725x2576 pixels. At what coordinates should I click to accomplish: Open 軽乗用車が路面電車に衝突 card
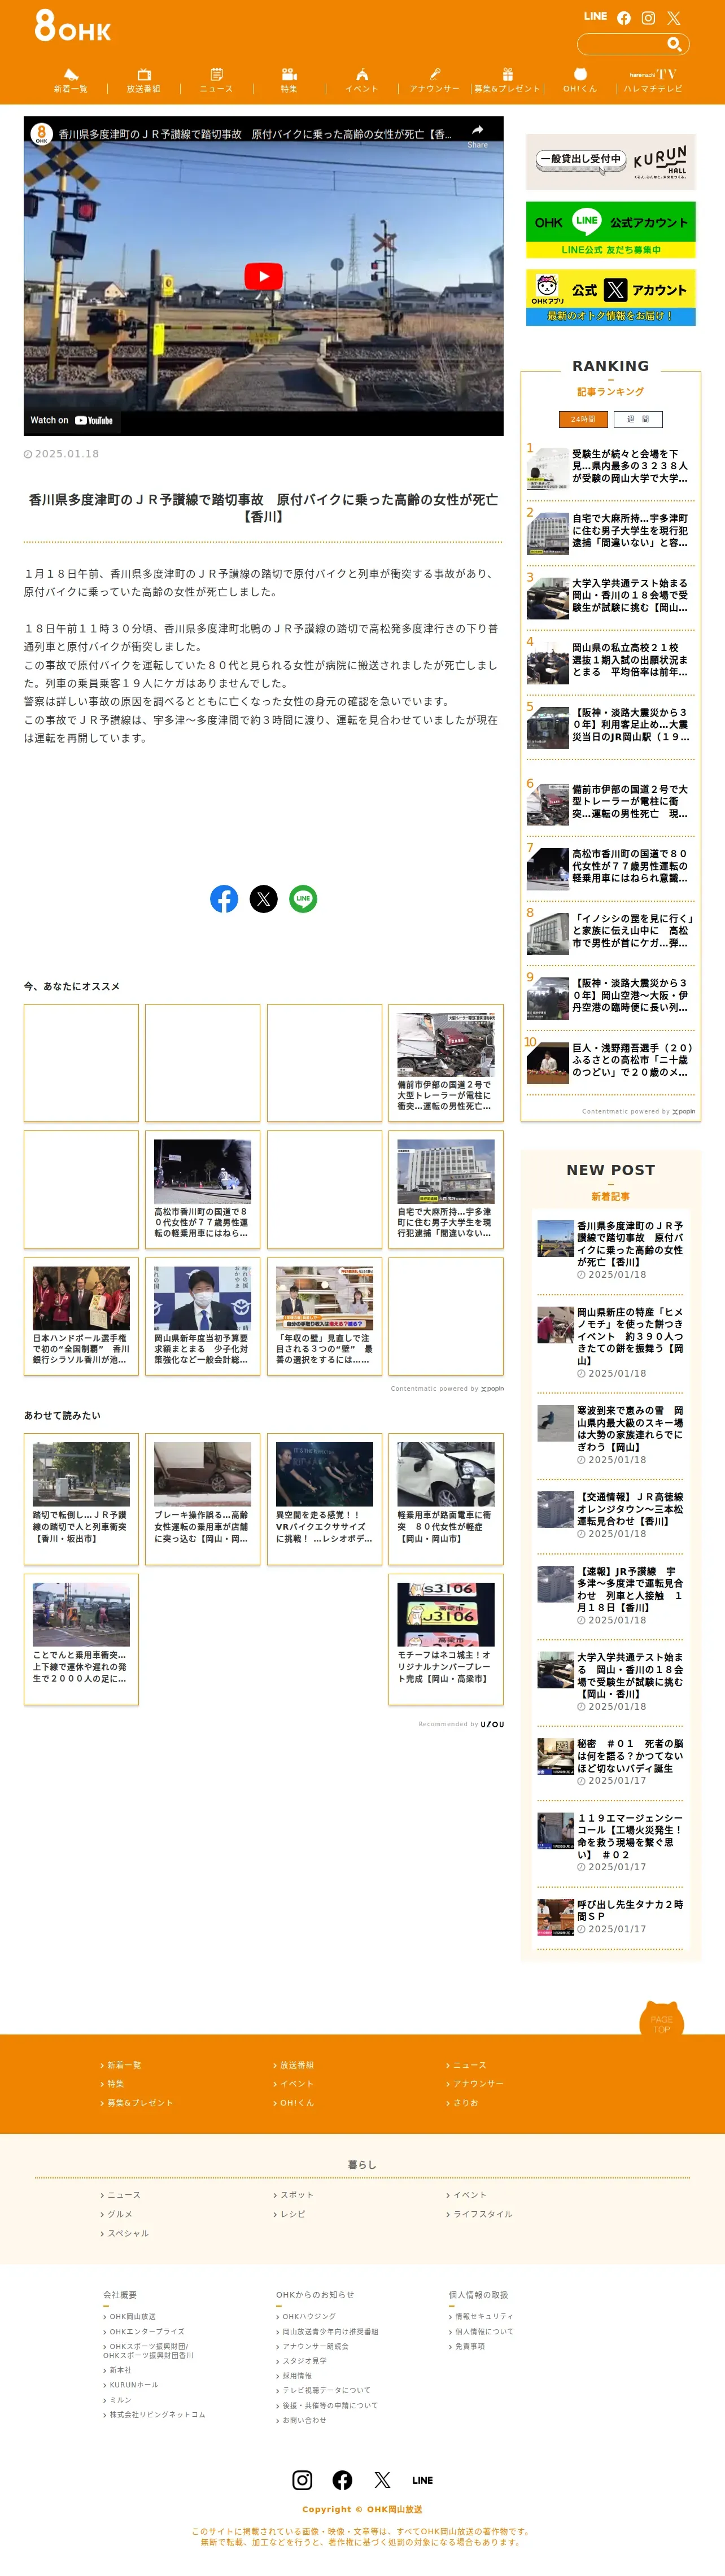(446, 1499)
